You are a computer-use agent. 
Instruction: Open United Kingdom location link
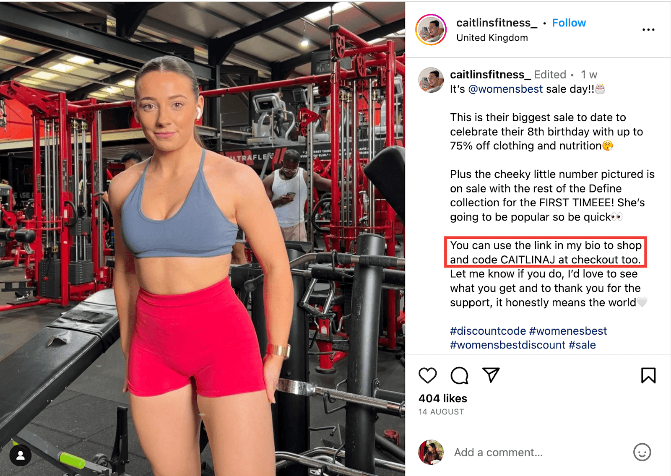pyautogui.click(x=492, y=38)
